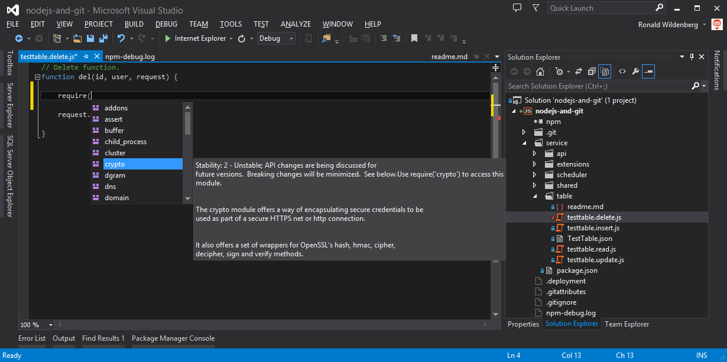Collapse the table folder node
The height and width of the screenshot is (362, 727).
pyautogui.click(x=534, y=196)
